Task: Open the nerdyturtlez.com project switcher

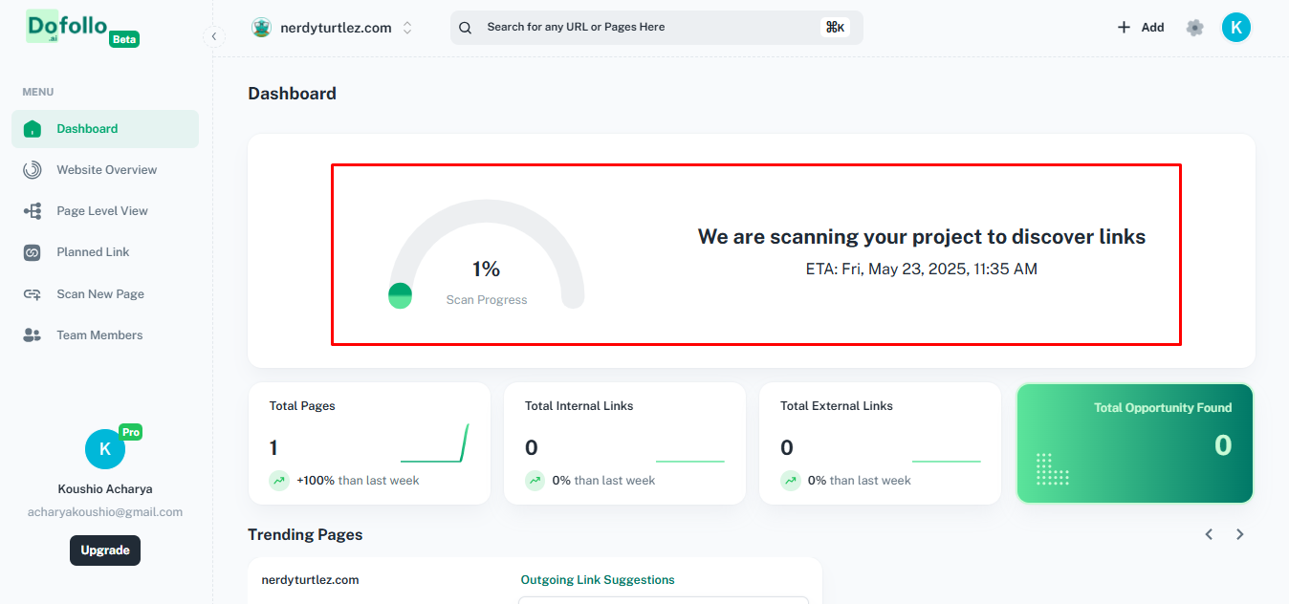Action: click(332, 28)
